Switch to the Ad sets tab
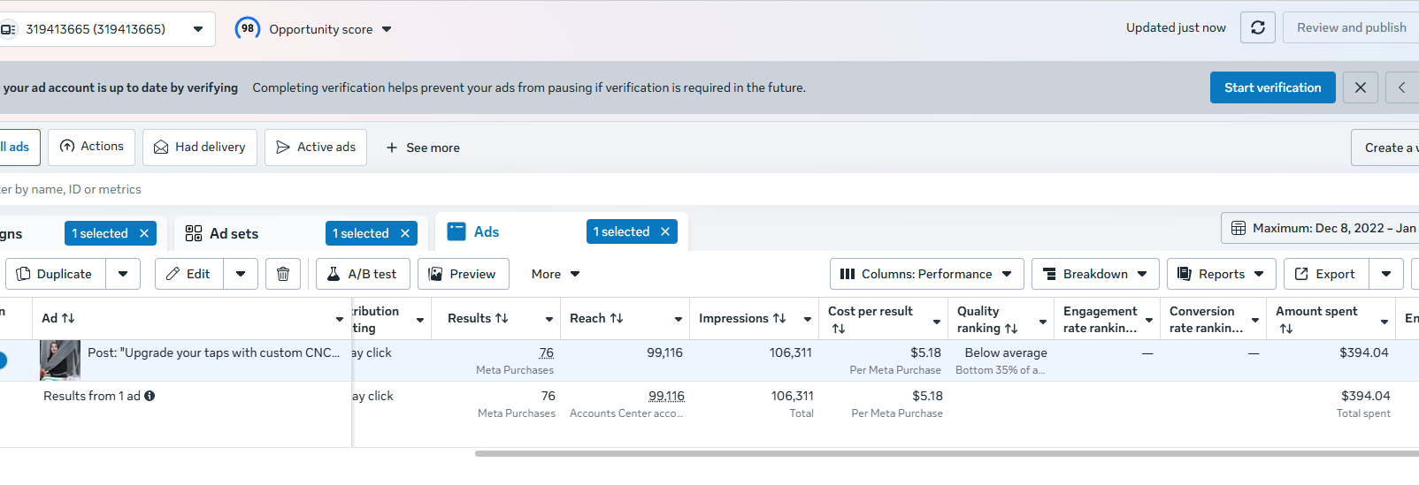The height and width of the screenshot is (485, 1419). click(234, 233)
